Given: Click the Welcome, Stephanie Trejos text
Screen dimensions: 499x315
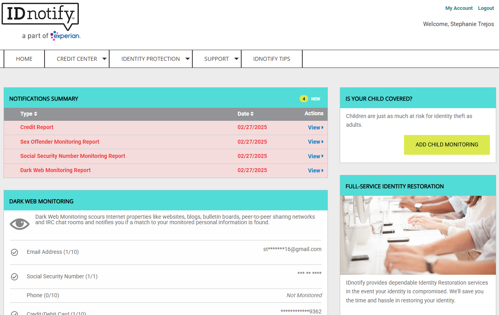Looking at the screenshot, I should (458, 24).
